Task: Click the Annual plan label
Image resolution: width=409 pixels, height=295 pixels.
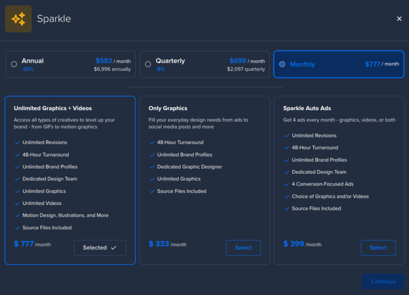Action: coord(33,61)
